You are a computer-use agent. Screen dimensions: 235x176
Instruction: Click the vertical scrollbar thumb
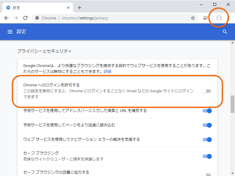pyautogui.click(x=232, y=104)
